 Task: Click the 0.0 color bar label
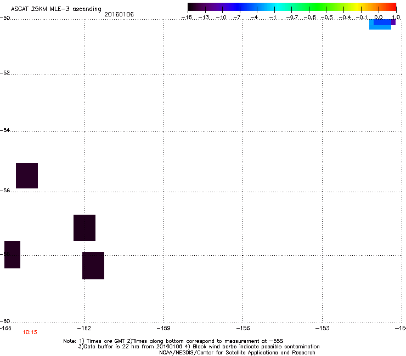(x=379, y=18)
